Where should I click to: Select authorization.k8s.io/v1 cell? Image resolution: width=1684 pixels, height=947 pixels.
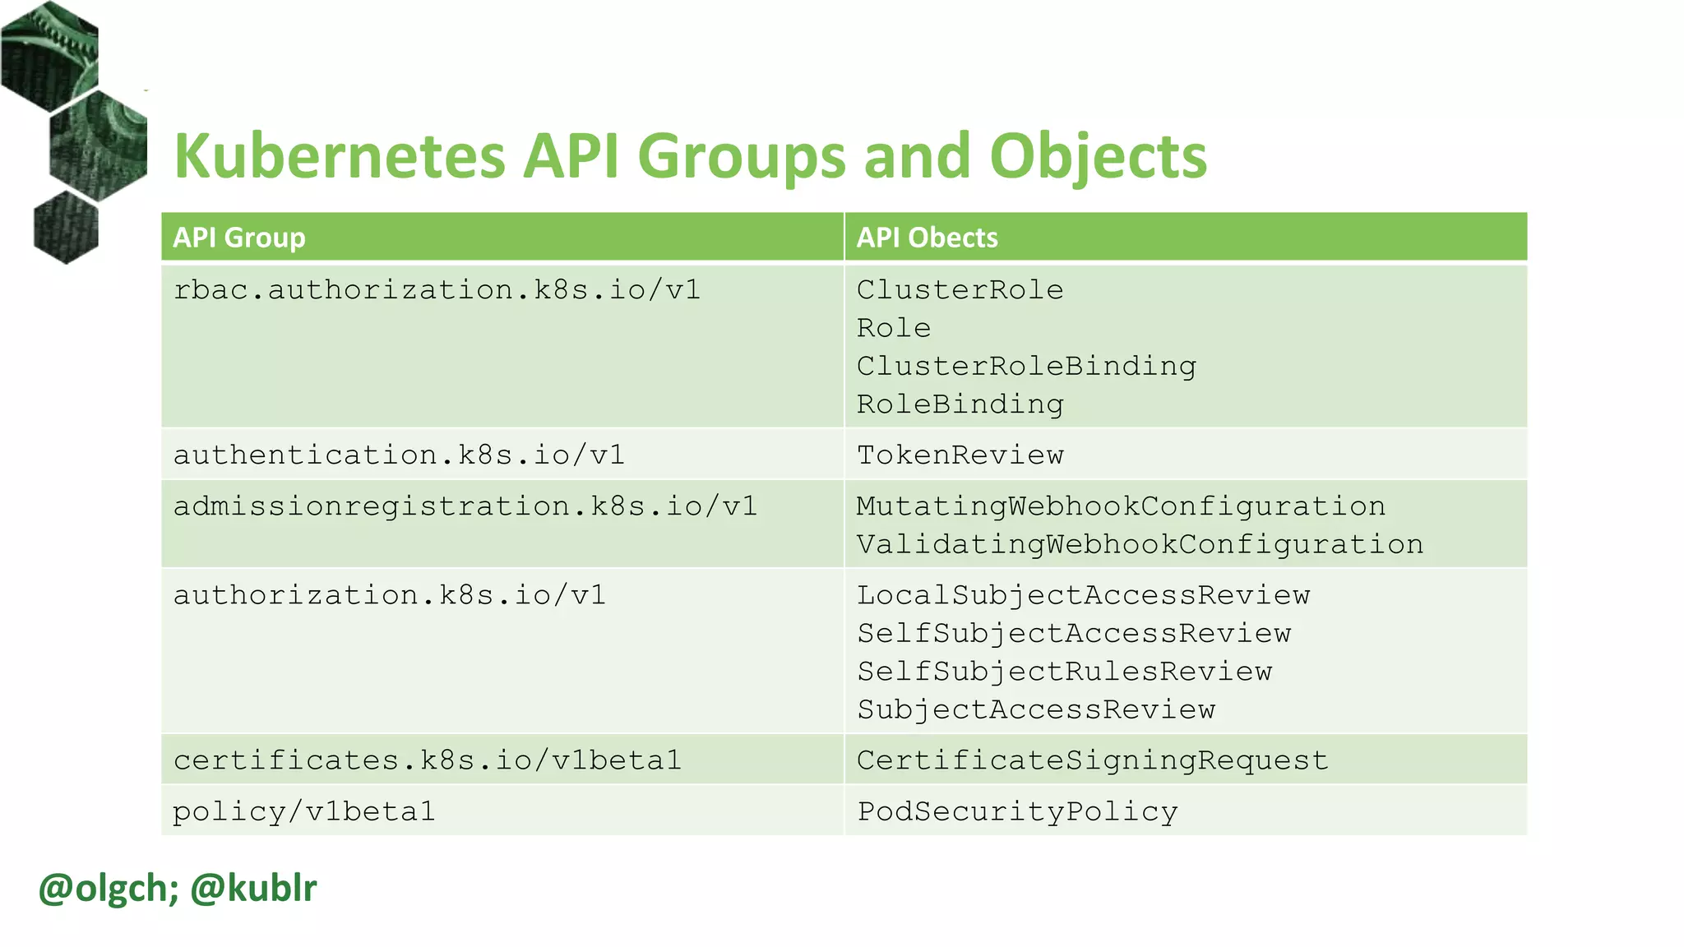[x=389, y=595]
